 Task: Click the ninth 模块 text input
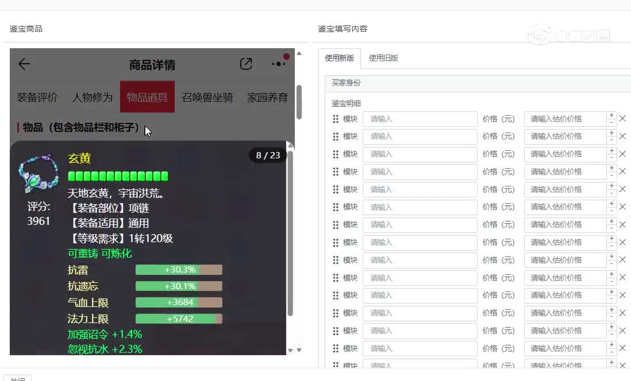420,261
